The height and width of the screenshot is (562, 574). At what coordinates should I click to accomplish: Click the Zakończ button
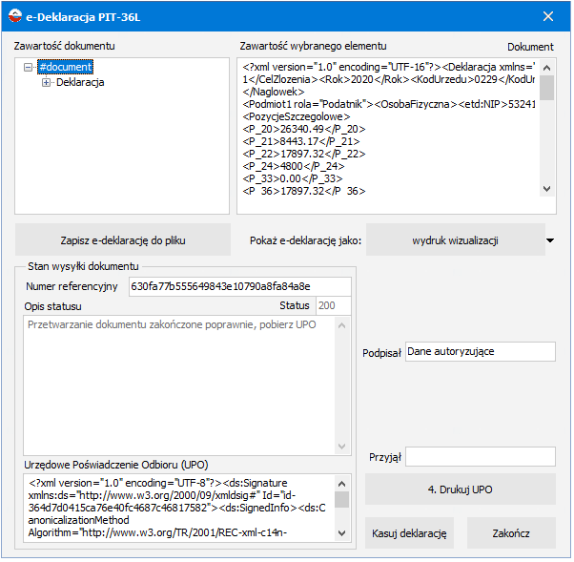click(x=511, y=533)
